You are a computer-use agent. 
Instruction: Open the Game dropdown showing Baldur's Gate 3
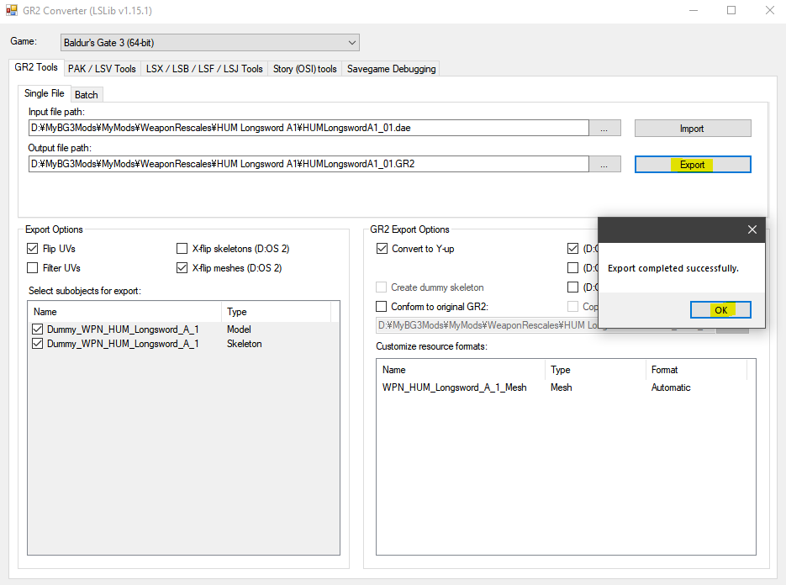click(x=210, y=43)
